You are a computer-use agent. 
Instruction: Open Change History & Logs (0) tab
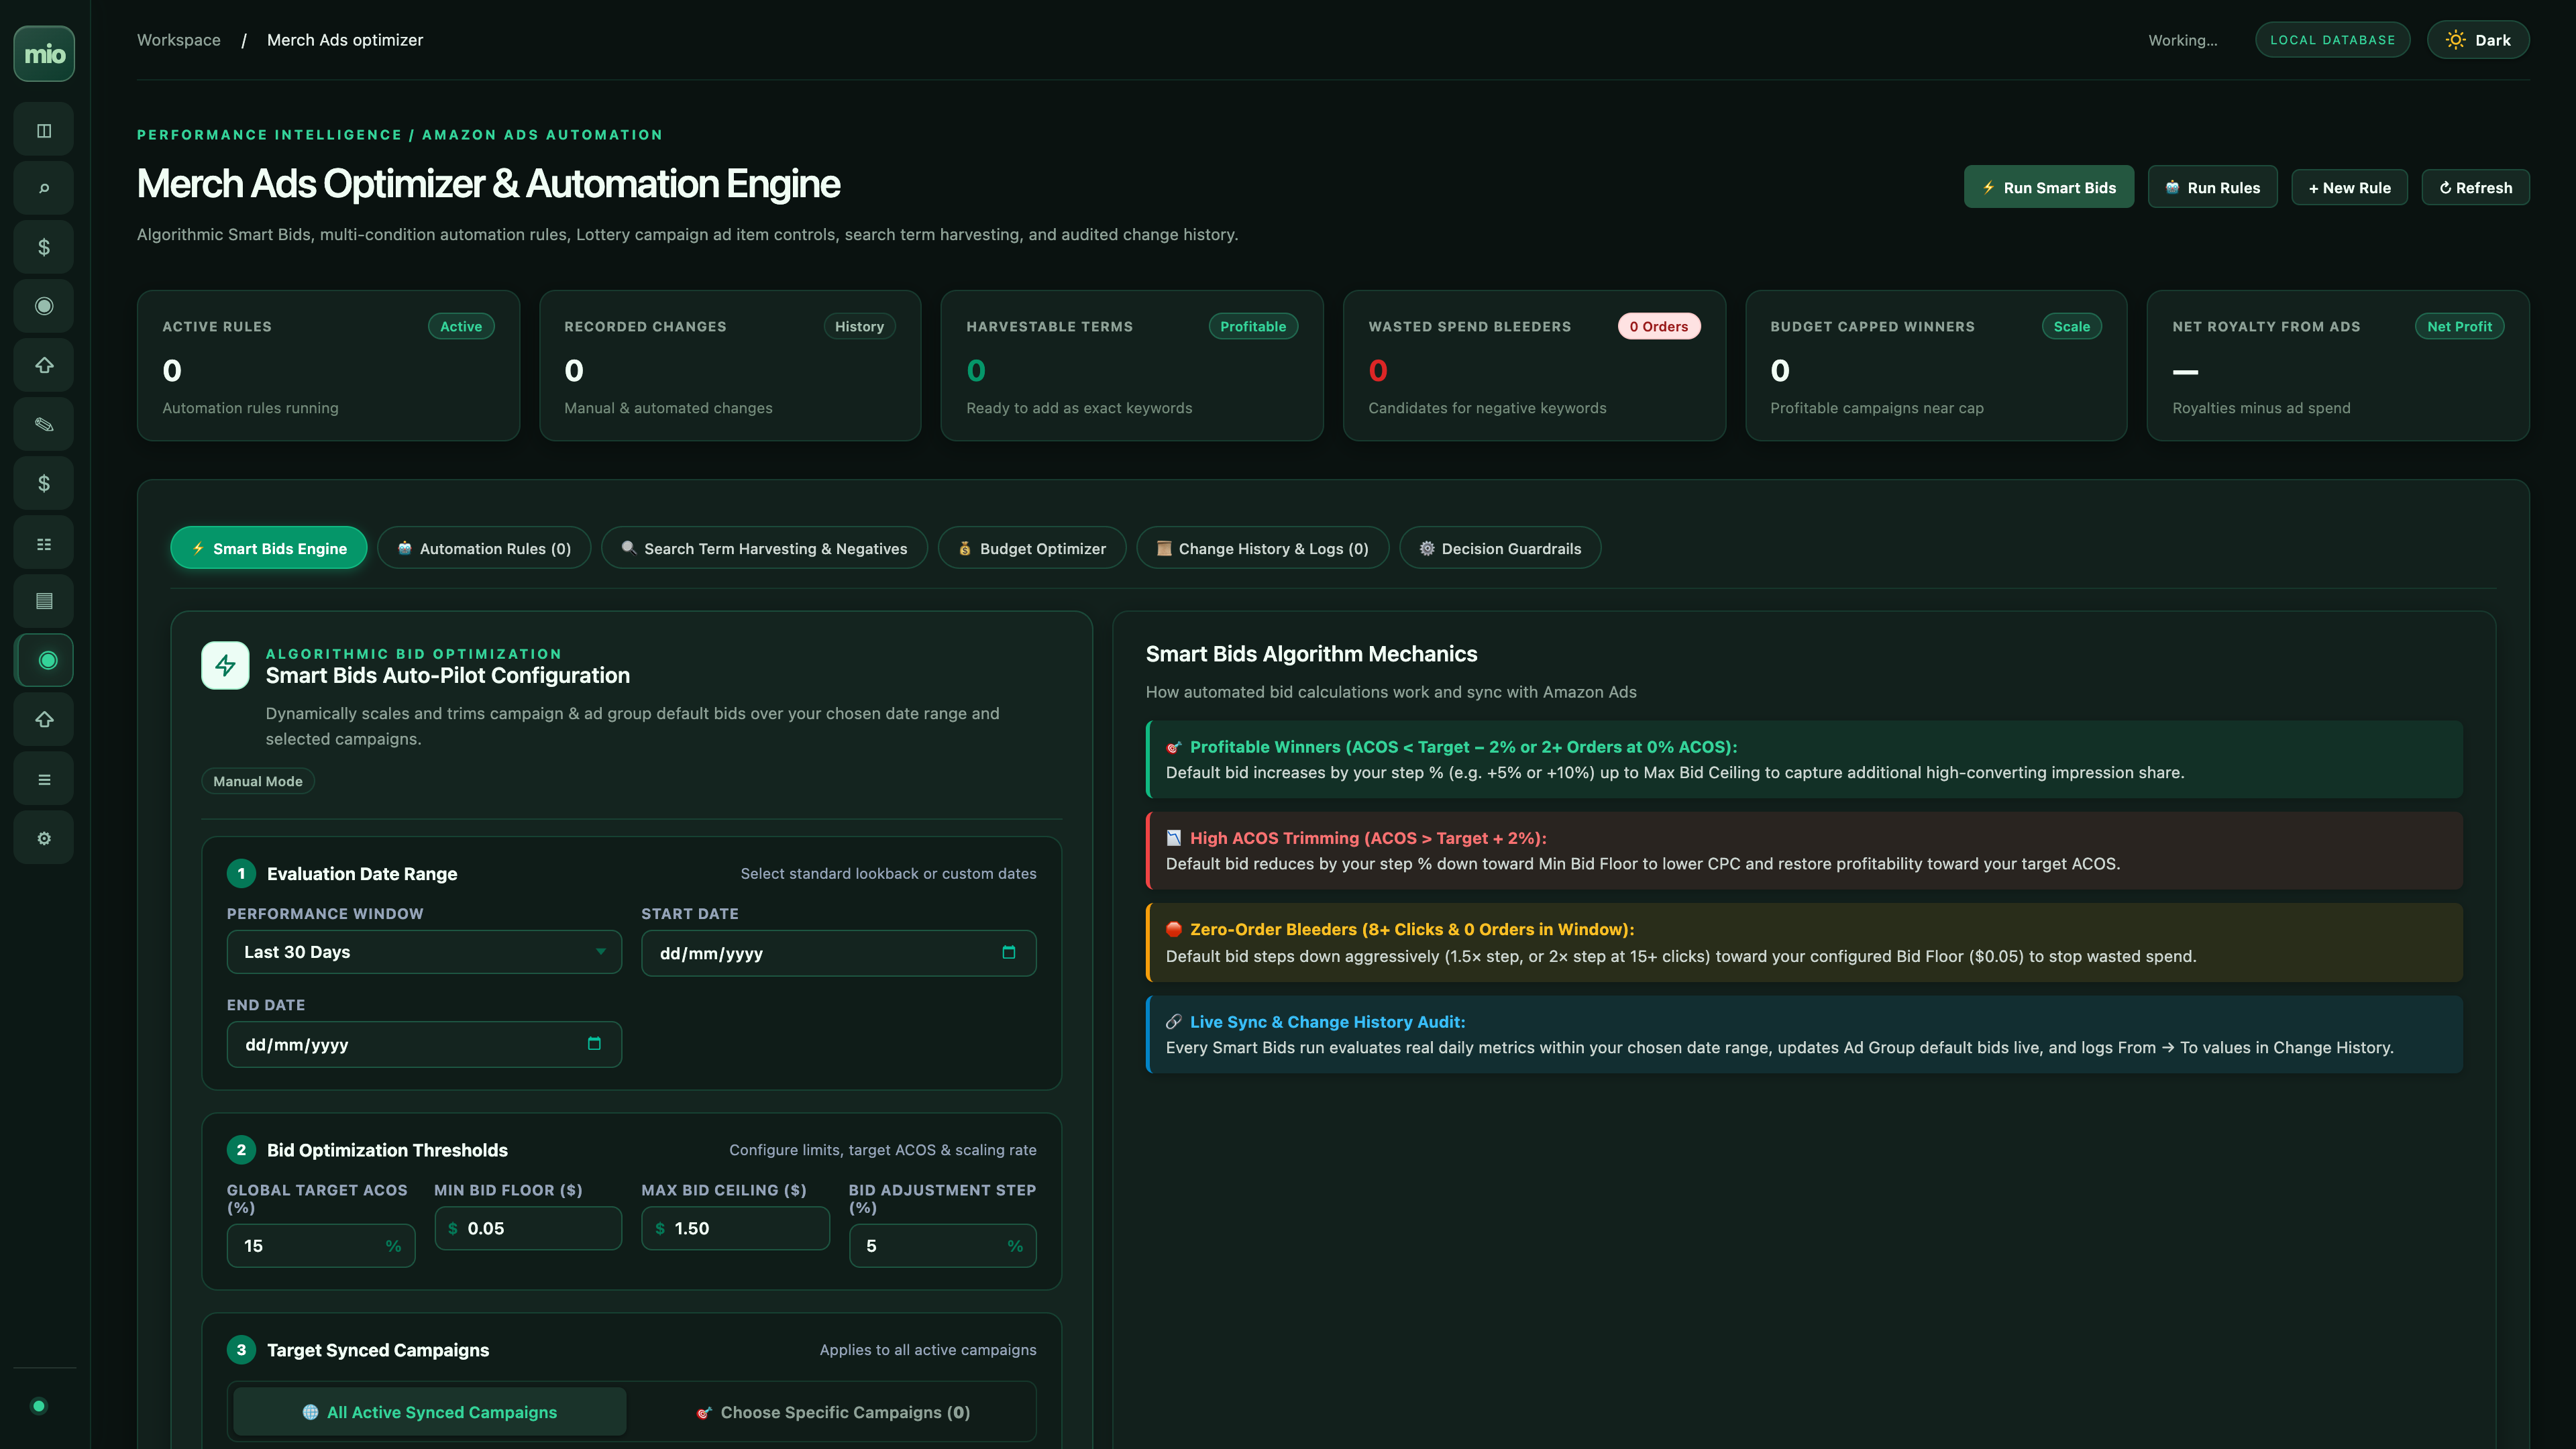click(1263, 548)
